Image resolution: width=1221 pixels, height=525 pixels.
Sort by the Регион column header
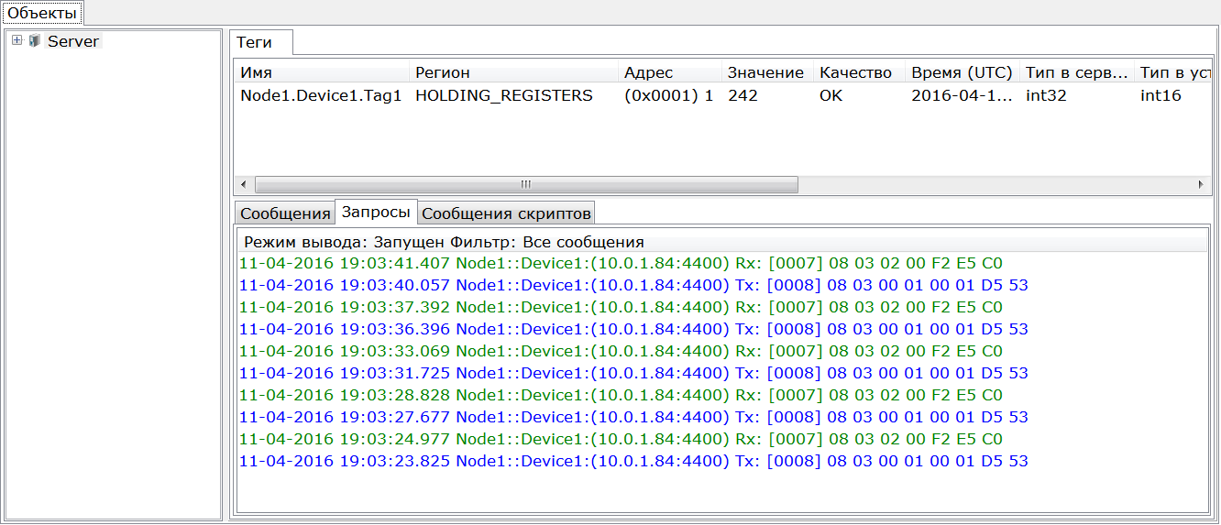tap(513, 72)
